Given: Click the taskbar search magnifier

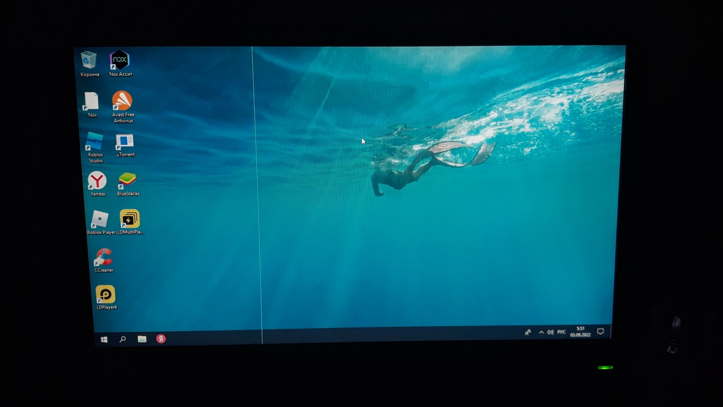Looking at the screenshot, I should (x=123, y=339).
